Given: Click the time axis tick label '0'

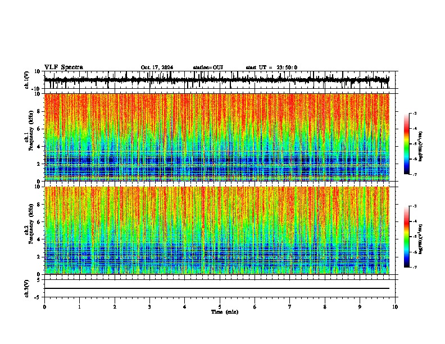Looking at the screenshot, I should [44, 307].
